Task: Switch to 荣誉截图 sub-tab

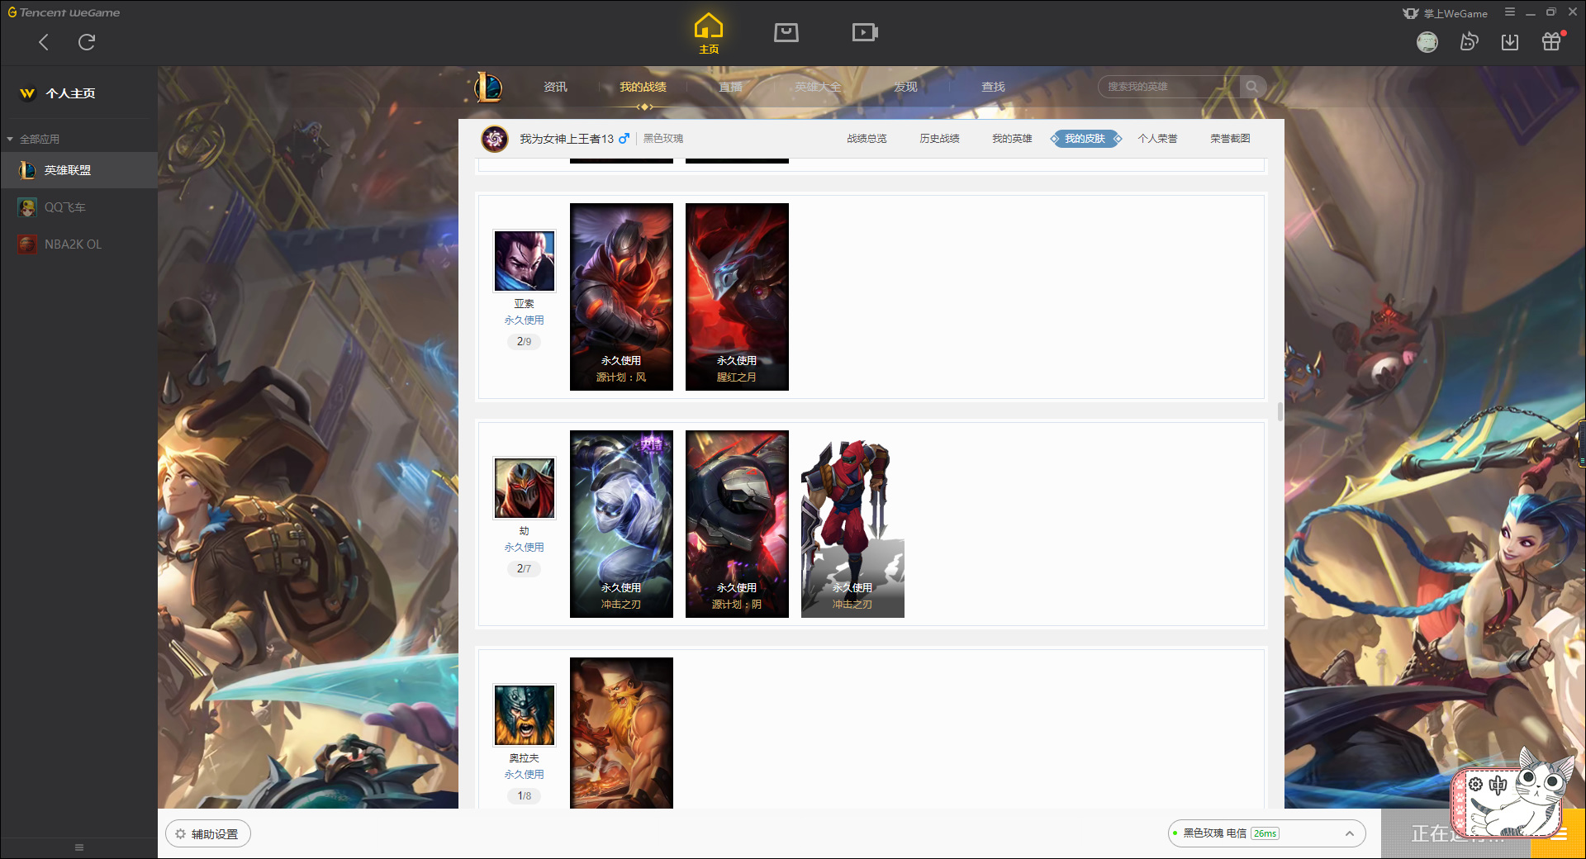Action: tap(1230, 139)
